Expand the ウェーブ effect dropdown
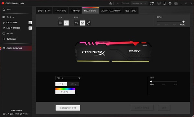 [x=68, y=78]
